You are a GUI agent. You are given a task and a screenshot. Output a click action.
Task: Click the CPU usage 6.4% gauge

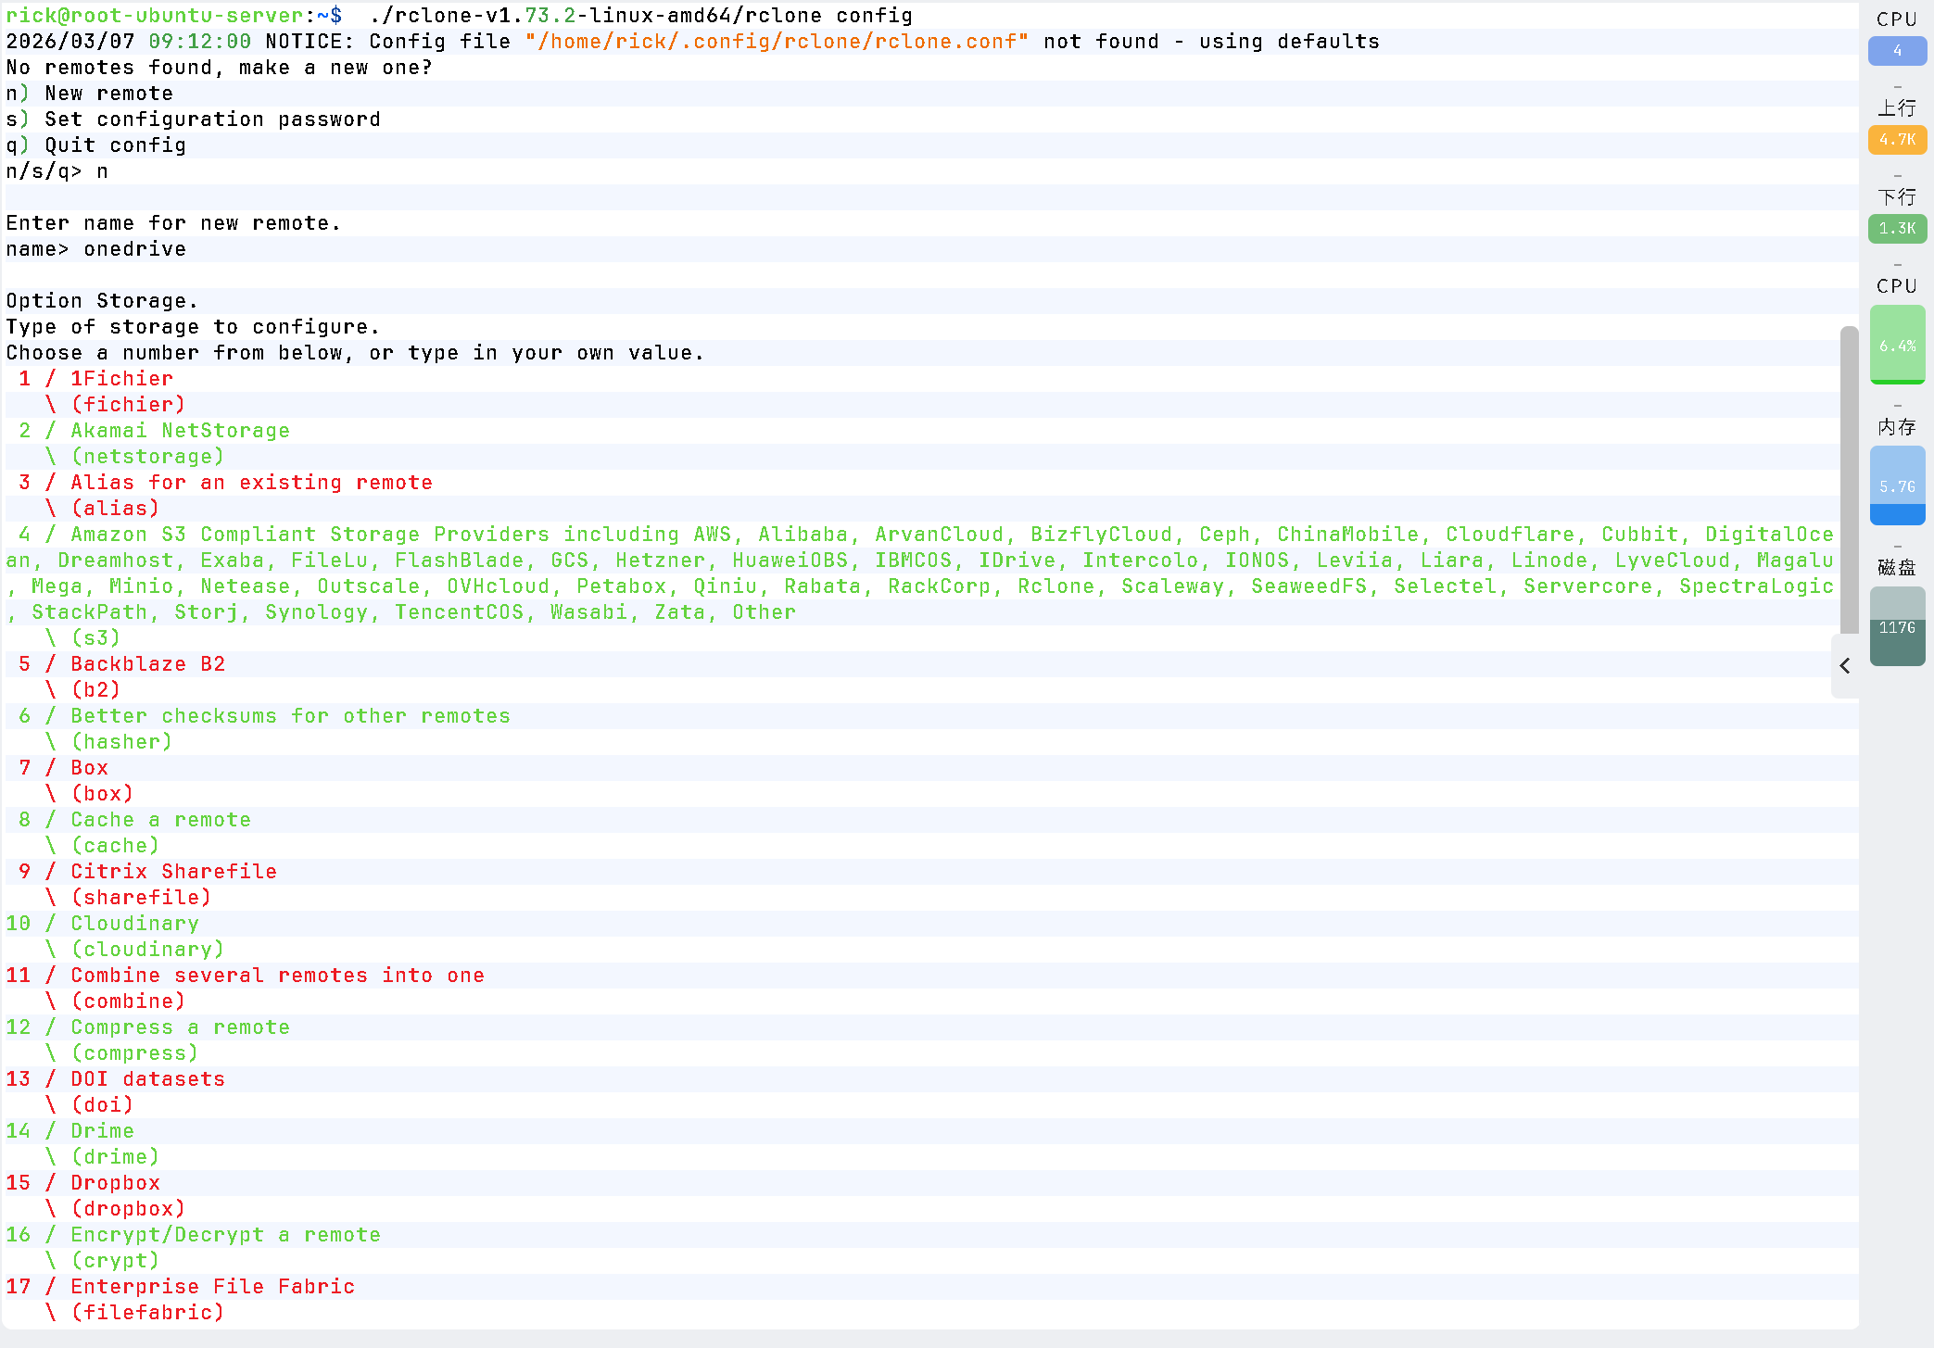point(1897,345)
